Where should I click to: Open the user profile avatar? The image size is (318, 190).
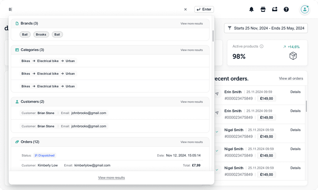[305, 9]
